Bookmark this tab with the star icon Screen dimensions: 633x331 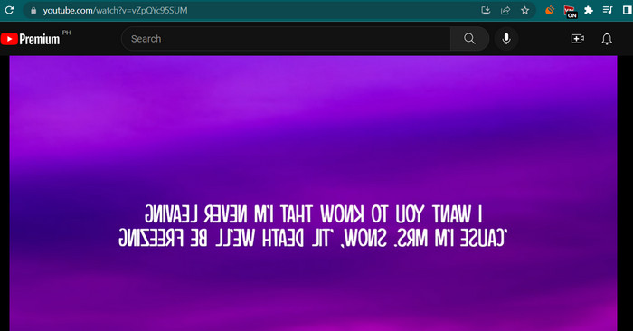[x=524, y=11]
